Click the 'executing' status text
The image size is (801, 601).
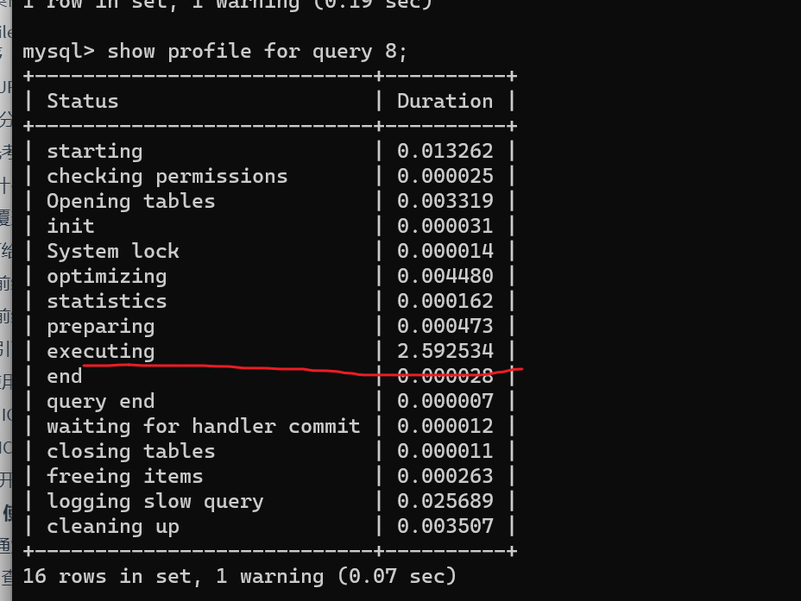pyautogui.click(x=100, y=352)
